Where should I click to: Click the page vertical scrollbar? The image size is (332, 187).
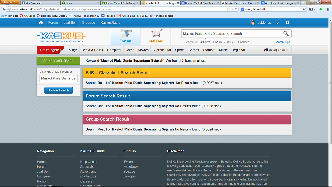[330, 83]
